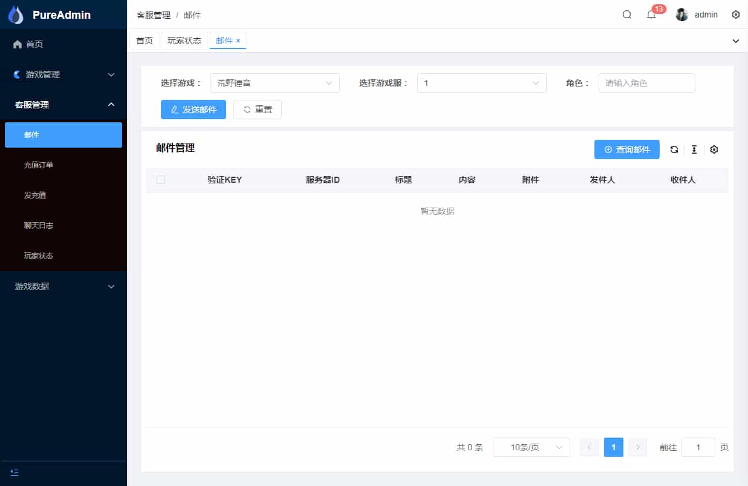Toggle the select-all checkbox in table header
This screenshot has width=748, height=486.
161,180
